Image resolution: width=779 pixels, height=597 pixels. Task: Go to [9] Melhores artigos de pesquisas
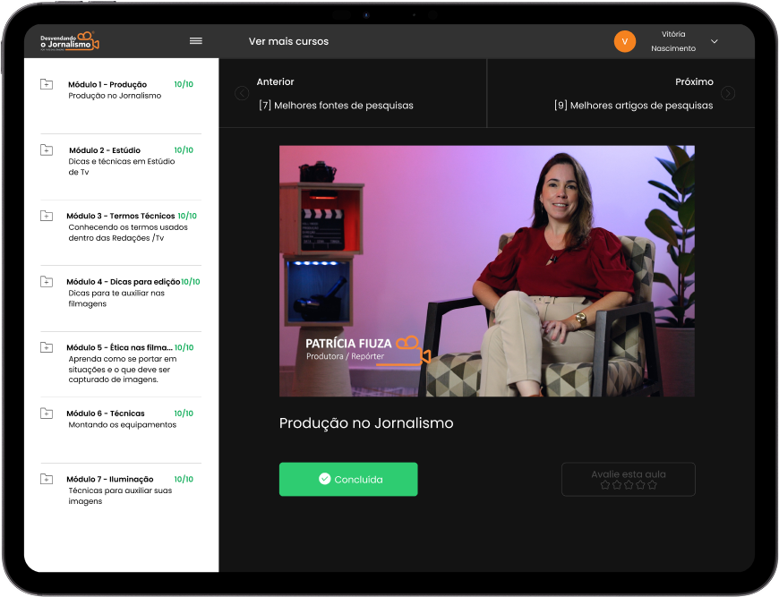tap(633, 105)
